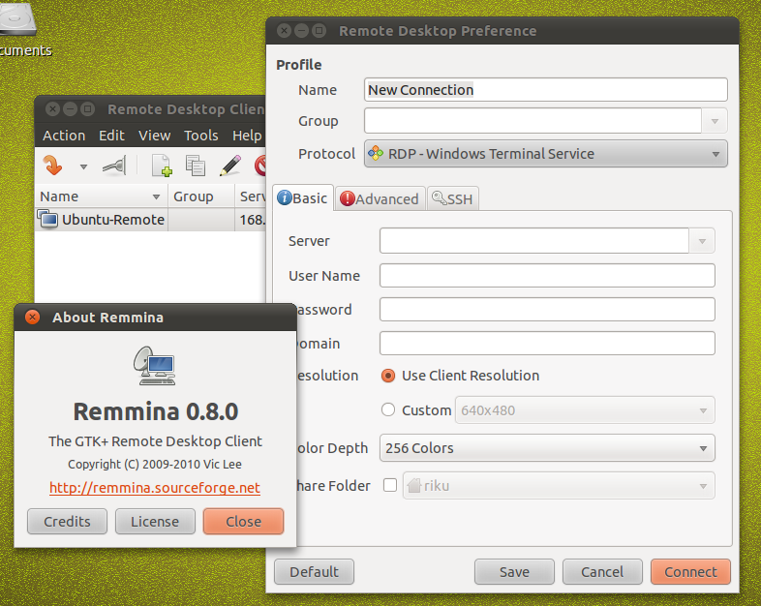Sort by the Name column header

pyautogui.click(x=101, y=197)
